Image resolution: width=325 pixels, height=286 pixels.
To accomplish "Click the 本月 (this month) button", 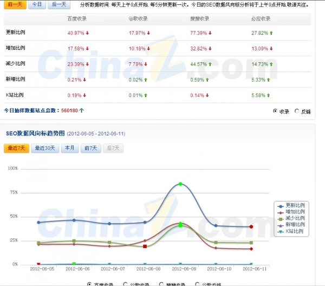I will (69, 148).
